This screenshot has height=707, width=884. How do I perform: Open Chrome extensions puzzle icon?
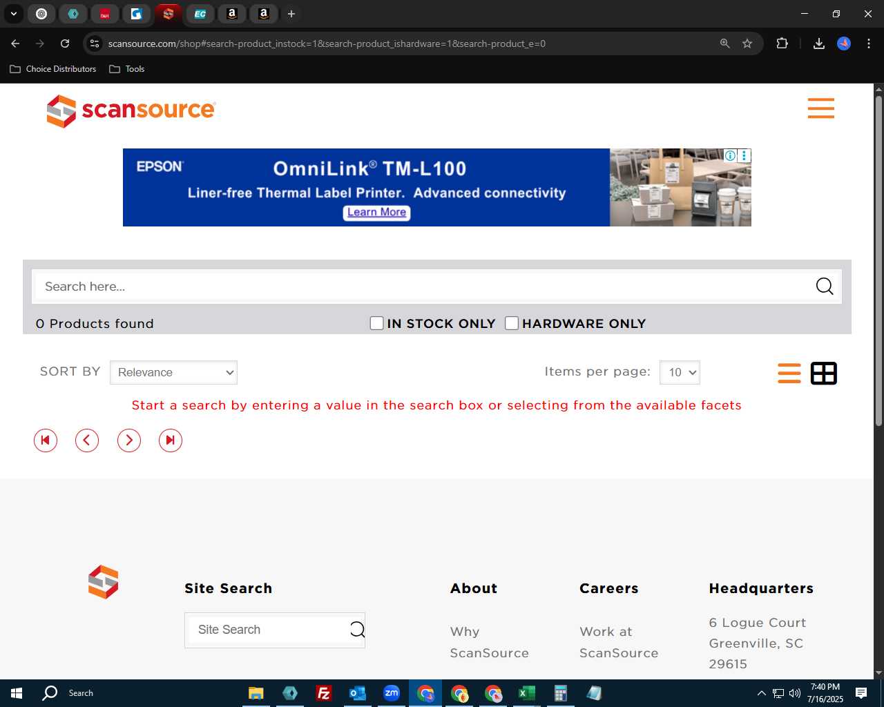click(782, 43)
